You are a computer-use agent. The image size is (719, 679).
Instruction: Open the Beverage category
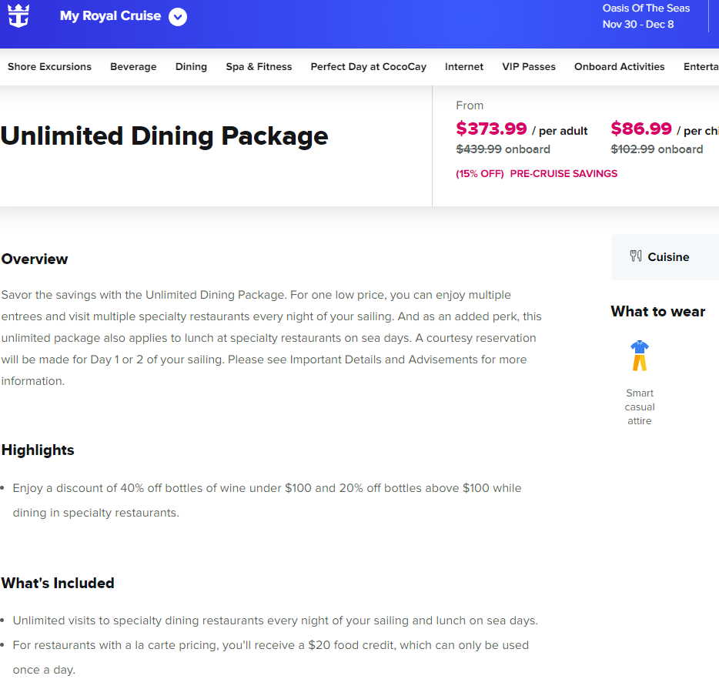(133, 67)
